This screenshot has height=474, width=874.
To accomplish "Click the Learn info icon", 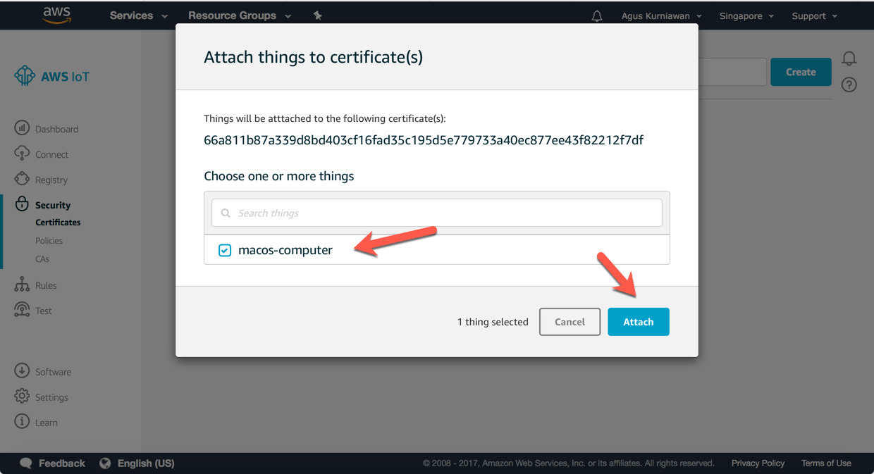I will (x=22, y=422).
